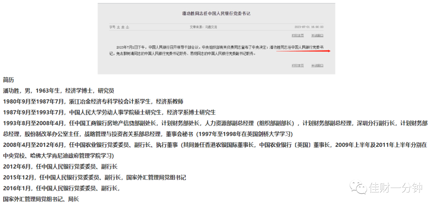Click the headline 潘功胜同志任中国人民银行党委书记
This screenshot has height=207, width=437.
point(216,13)
